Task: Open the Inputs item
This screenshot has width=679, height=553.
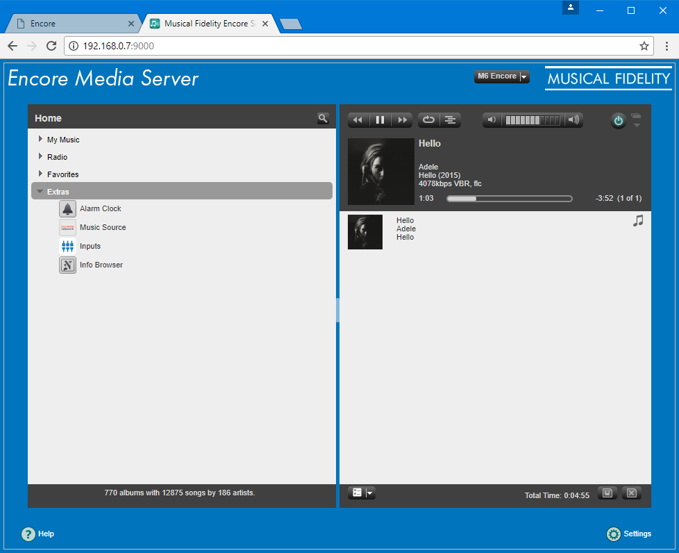Action: tap(90, 246)
